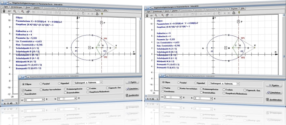Click the toolbox settings icon in right window toolbar
Screen dimensions: 286x125
click(167, 15)
